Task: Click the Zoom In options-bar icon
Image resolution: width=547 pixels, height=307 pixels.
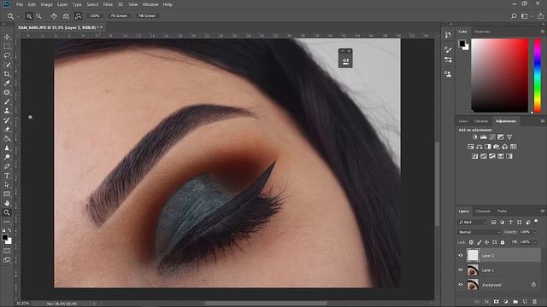Action: [x=29, y=16]
